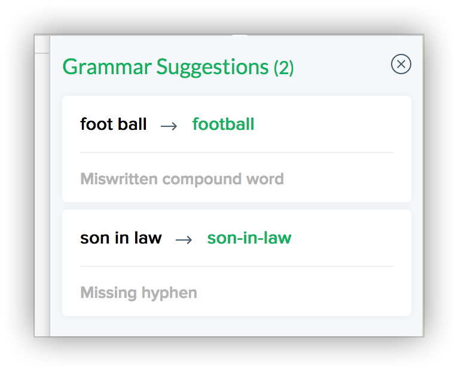Screen dimensions: 458x371
Task: Click the "Grammar Suggestions" panel title
Action: 166,67
